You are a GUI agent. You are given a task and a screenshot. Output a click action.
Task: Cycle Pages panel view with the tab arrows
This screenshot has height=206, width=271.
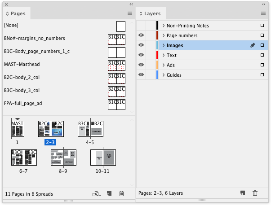7,13
